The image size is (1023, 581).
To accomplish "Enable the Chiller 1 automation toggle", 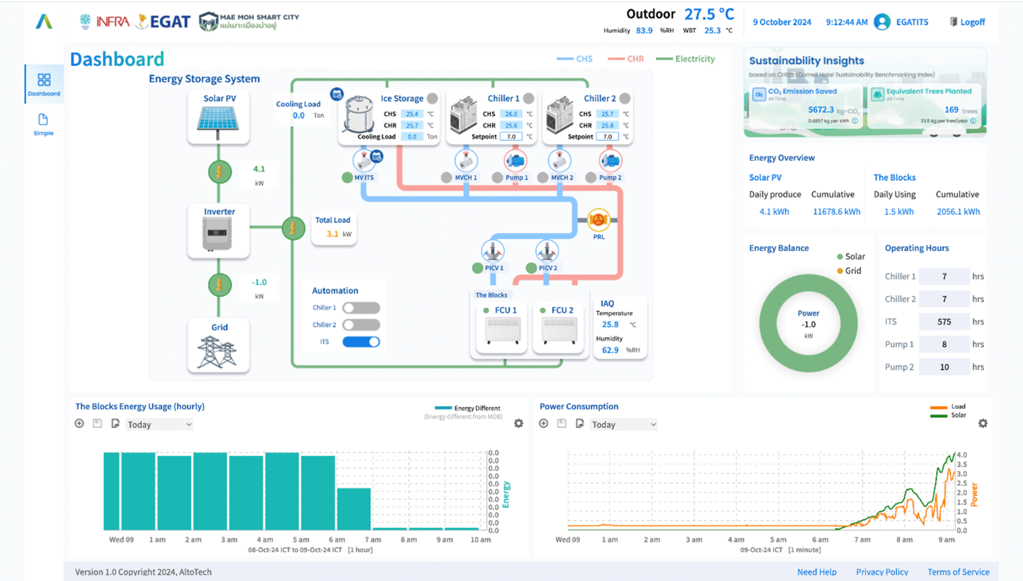I will click(361, 308).
